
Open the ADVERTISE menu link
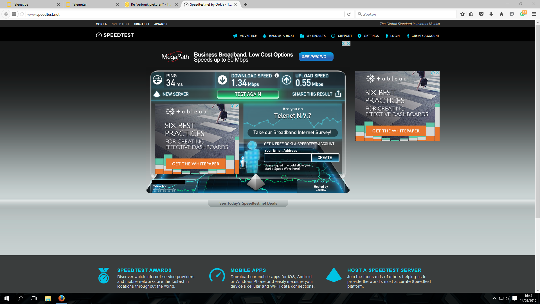245,36
